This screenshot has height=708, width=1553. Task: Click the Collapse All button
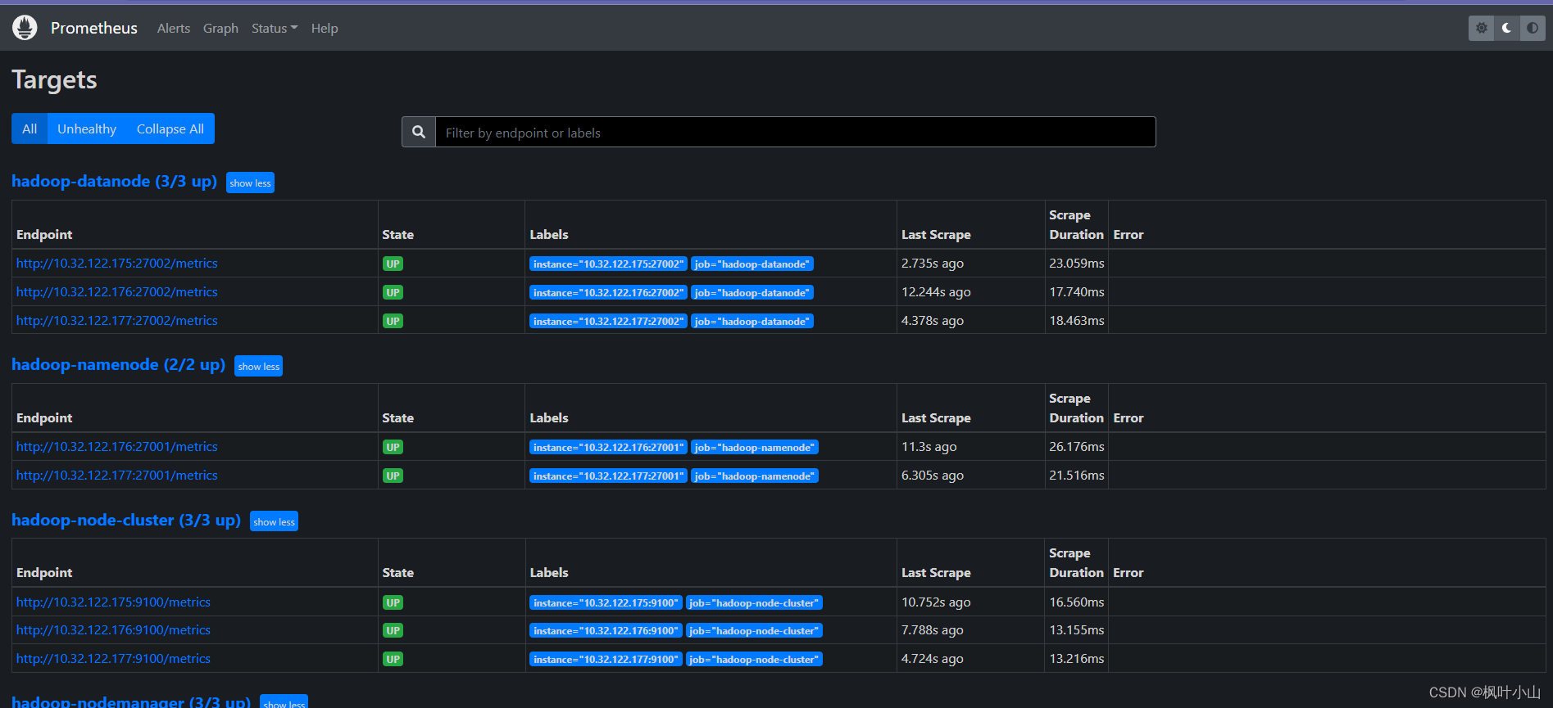170,129
